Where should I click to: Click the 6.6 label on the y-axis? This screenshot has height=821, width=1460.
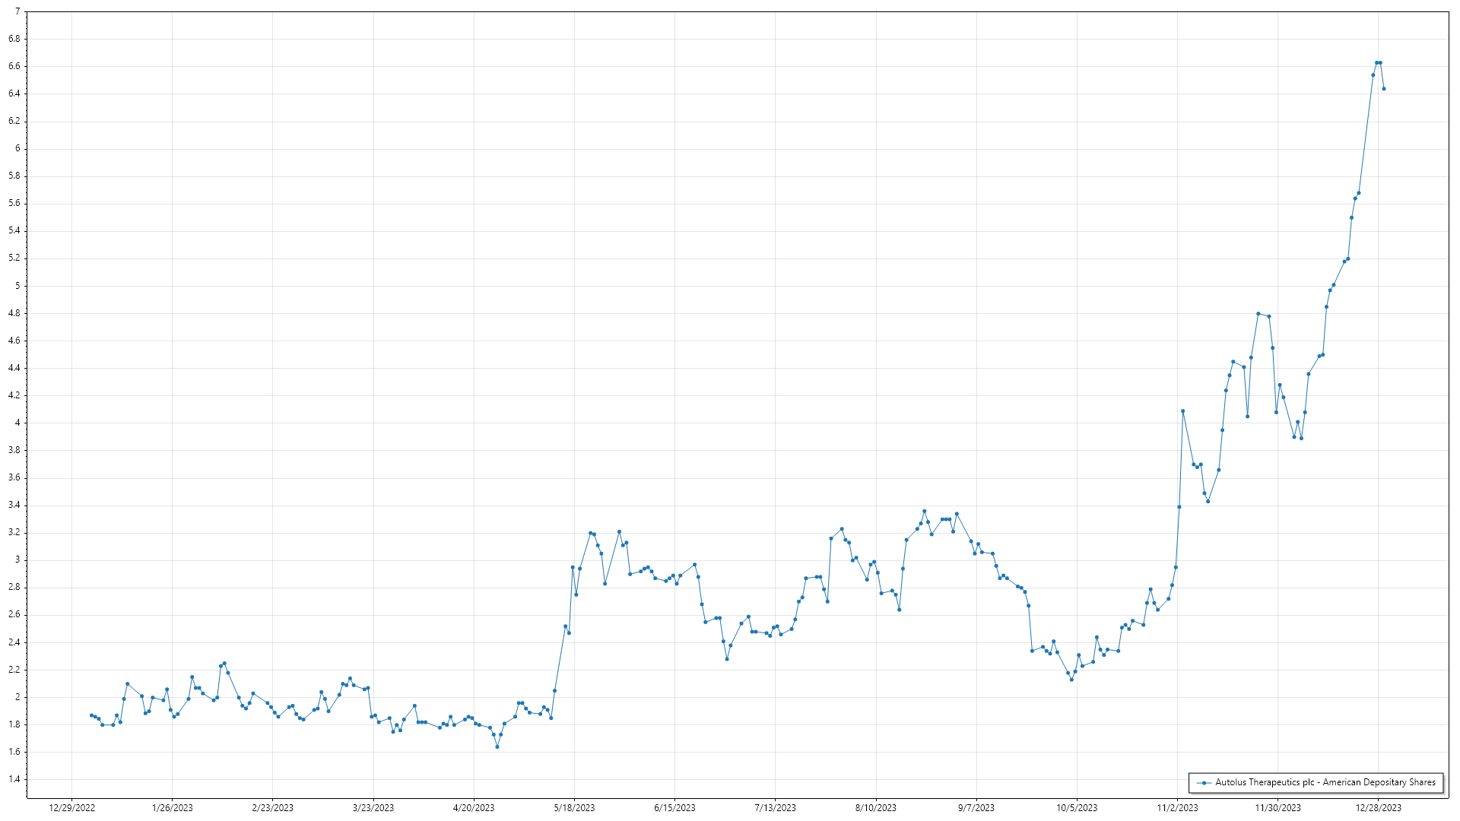click(x=14, y=67)
